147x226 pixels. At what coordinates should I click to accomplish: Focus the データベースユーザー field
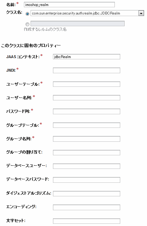click(x=86, y=166)
